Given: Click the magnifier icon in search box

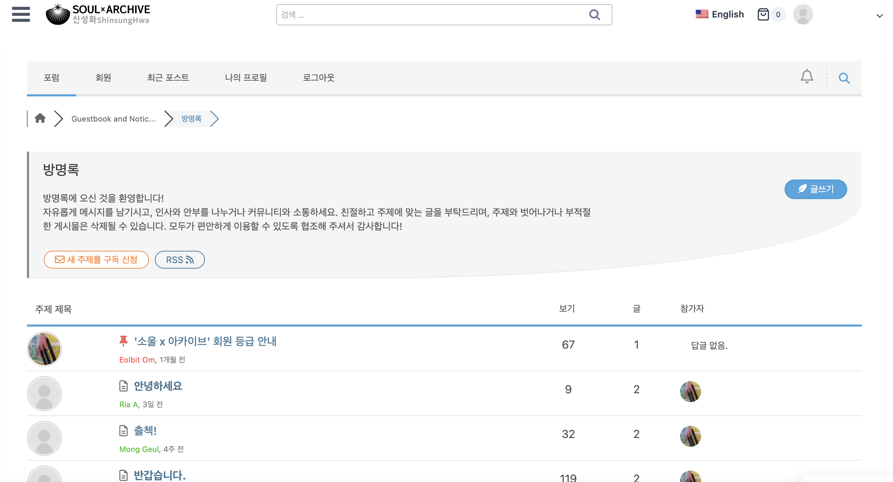Looking at the screenshot, I should click(594, 15).
